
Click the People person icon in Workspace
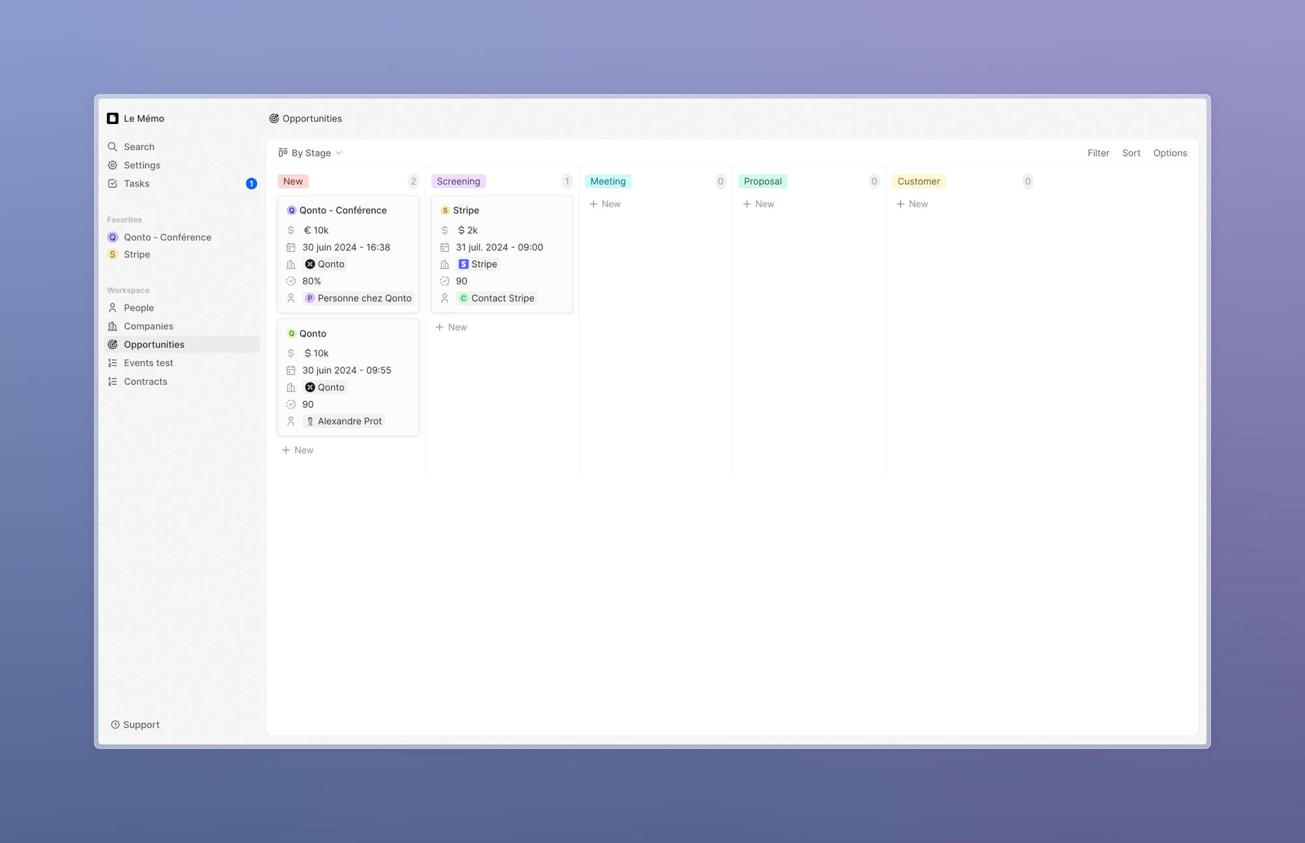pyautogui.click(x=112, y=308)
